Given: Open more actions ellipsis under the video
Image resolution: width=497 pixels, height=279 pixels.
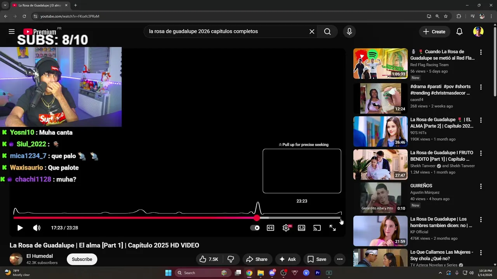Looking at the screenshot, I should 340,259.
